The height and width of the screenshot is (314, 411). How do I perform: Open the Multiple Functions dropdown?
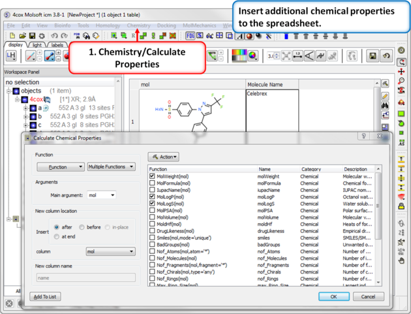coord(111,167)
